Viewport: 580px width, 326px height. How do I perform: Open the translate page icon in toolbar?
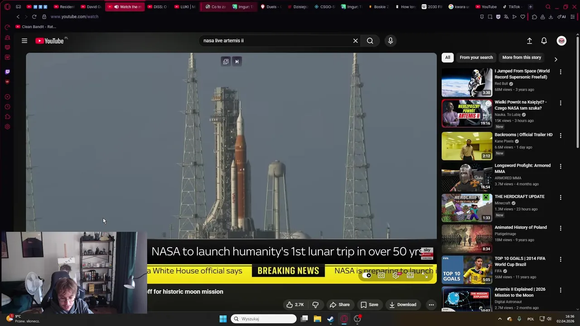(x=506, y=17)
